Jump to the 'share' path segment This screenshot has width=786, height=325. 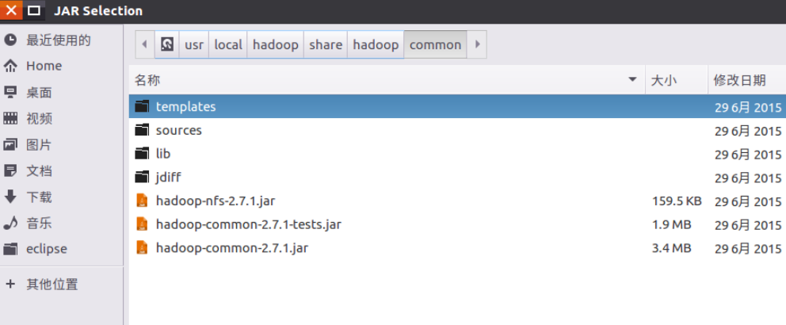tap(326, 44)
